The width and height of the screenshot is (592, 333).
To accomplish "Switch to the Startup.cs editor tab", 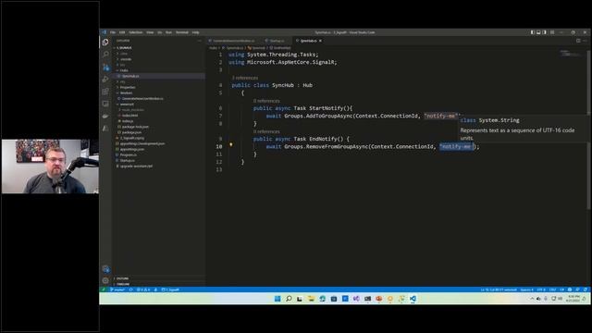I will (x=277, y=41).
